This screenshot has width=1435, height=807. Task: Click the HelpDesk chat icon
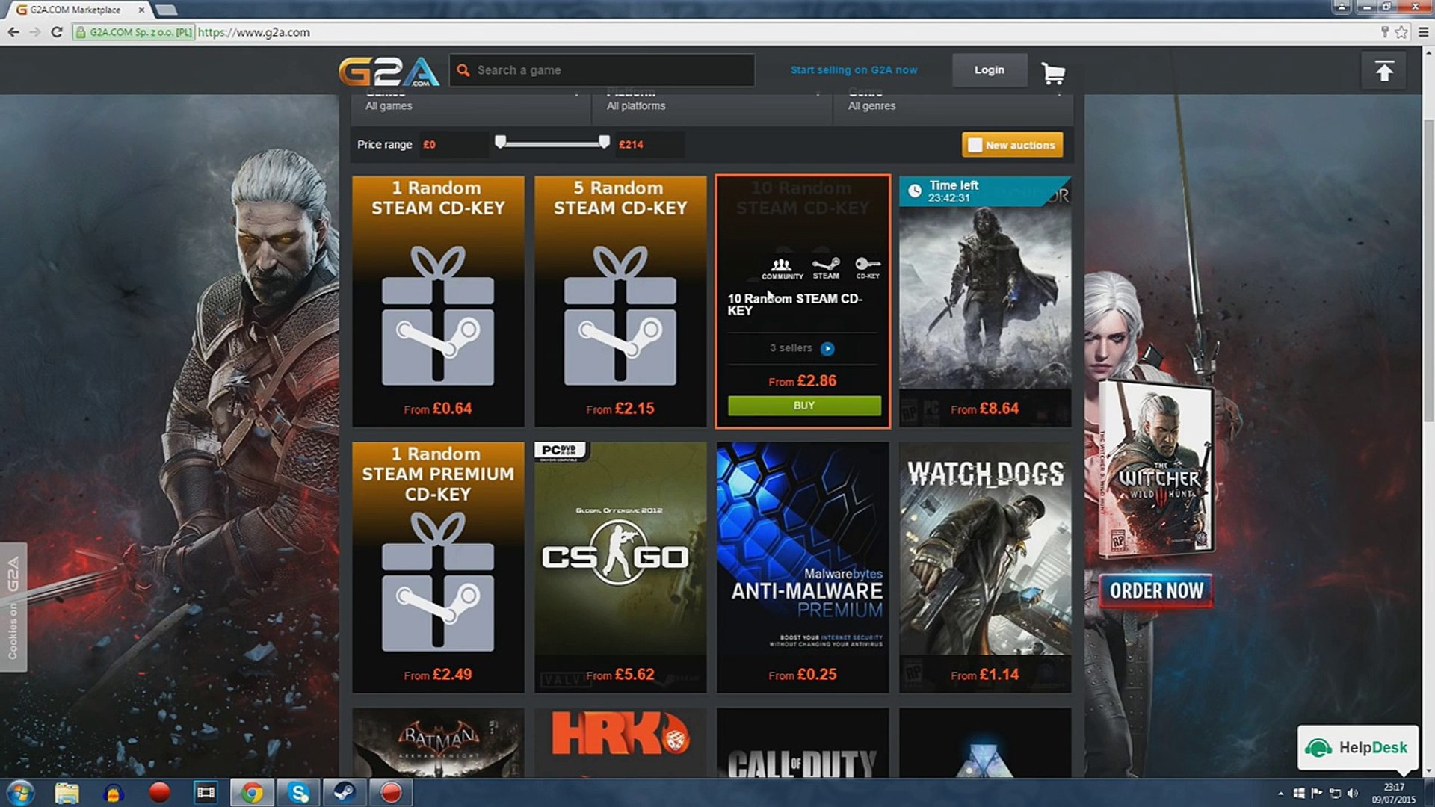(1358, 746)
